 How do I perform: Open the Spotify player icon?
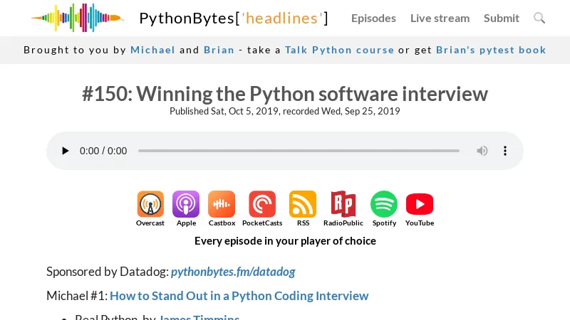384,205
